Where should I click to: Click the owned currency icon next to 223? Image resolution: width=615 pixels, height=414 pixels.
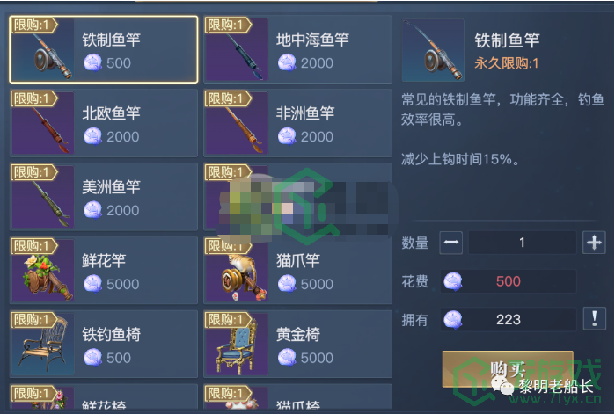pos(453,320)
